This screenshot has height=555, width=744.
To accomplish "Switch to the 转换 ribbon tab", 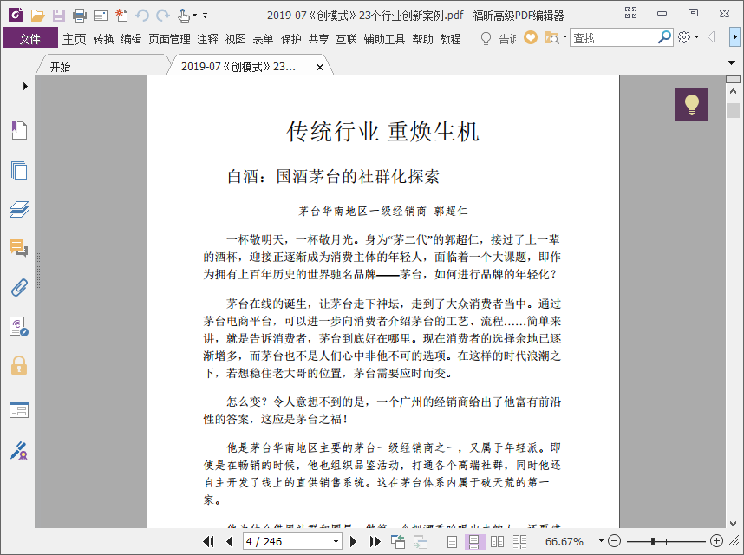I will tap(103, 39).
